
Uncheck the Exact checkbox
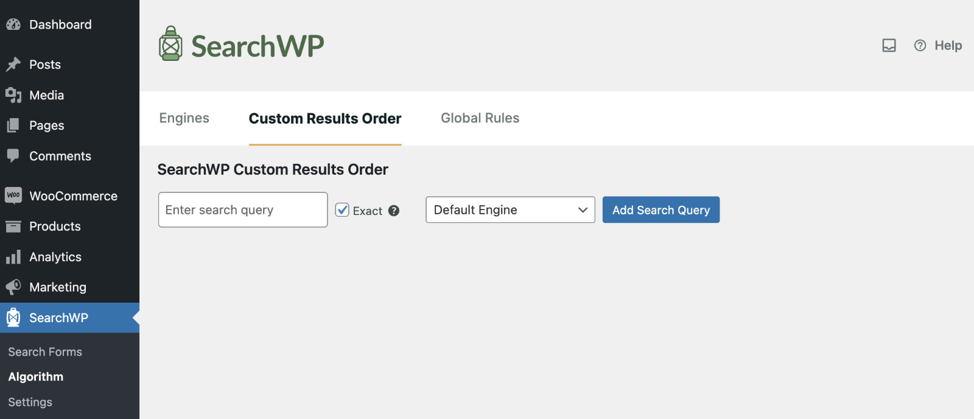coord(342,210)
